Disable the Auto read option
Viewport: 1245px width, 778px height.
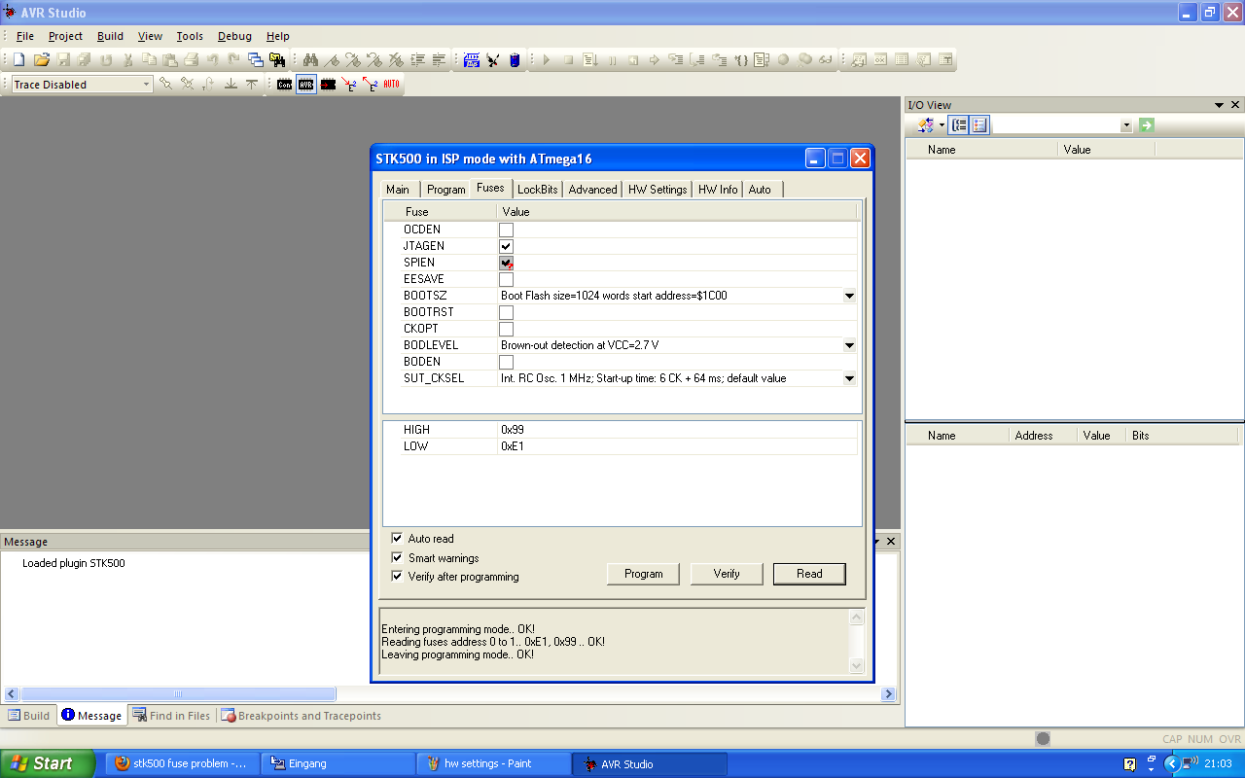pos(397,539)
